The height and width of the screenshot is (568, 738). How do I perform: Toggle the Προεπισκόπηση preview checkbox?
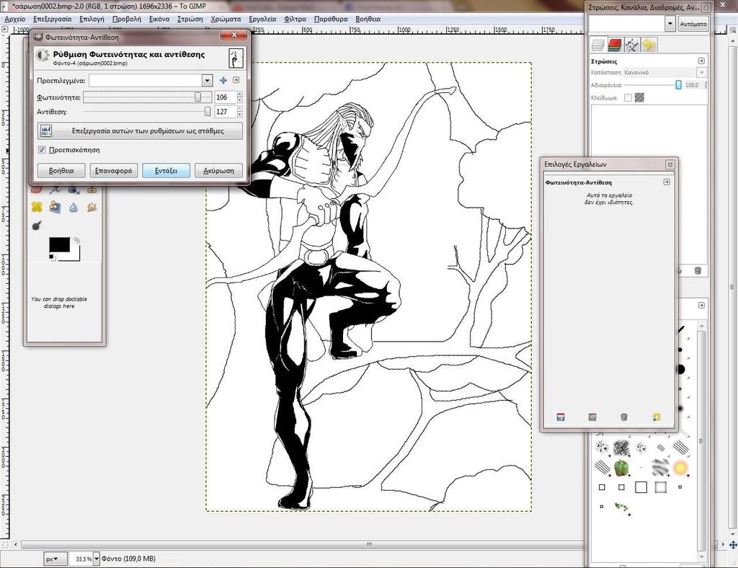tap(42, 150)
